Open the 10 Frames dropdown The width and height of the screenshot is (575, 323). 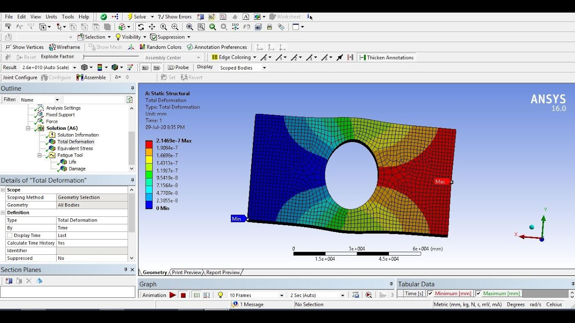coord(282,295)
